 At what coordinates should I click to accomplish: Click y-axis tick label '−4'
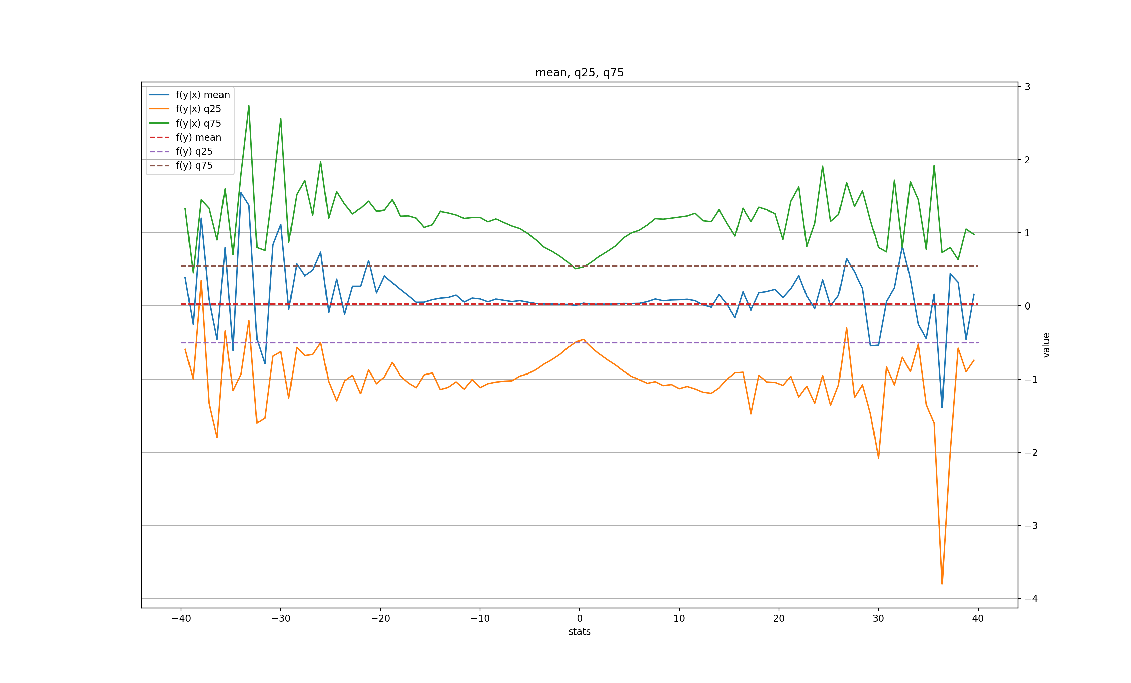click(1031, 598)
